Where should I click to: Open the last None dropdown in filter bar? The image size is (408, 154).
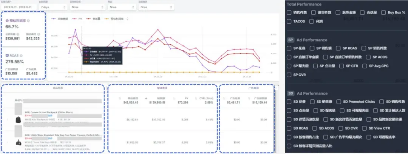(x=156, y=7)
